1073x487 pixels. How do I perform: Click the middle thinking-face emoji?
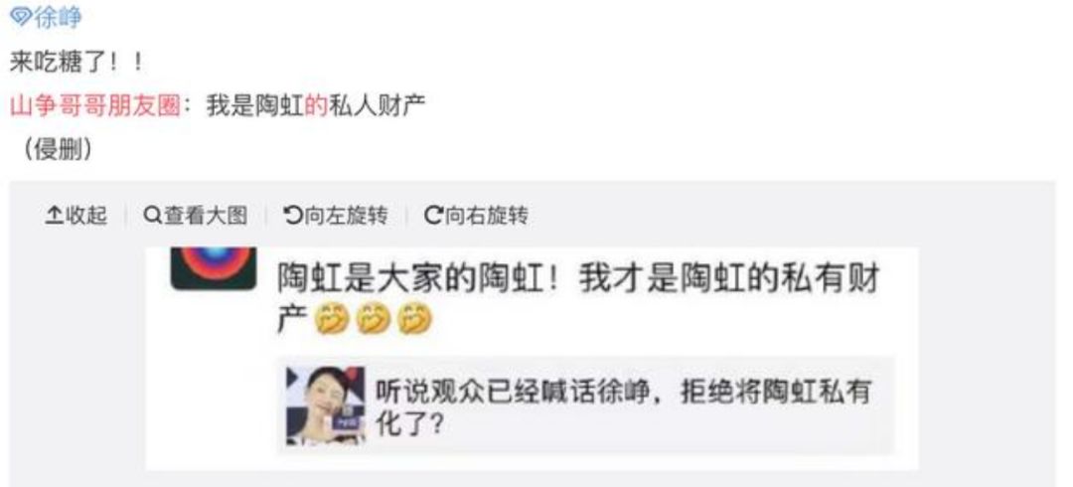tap(374, 320)
